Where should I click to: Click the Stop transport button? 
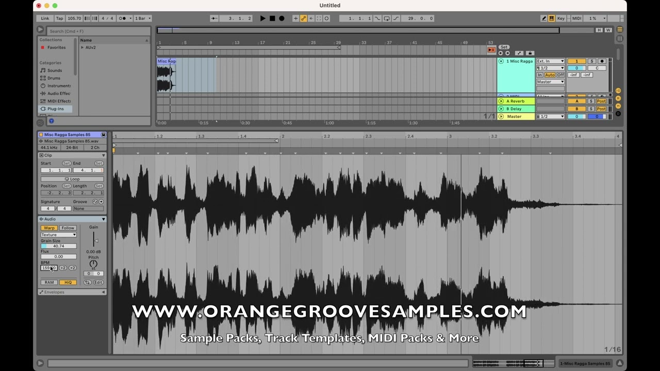click(272, 19)
